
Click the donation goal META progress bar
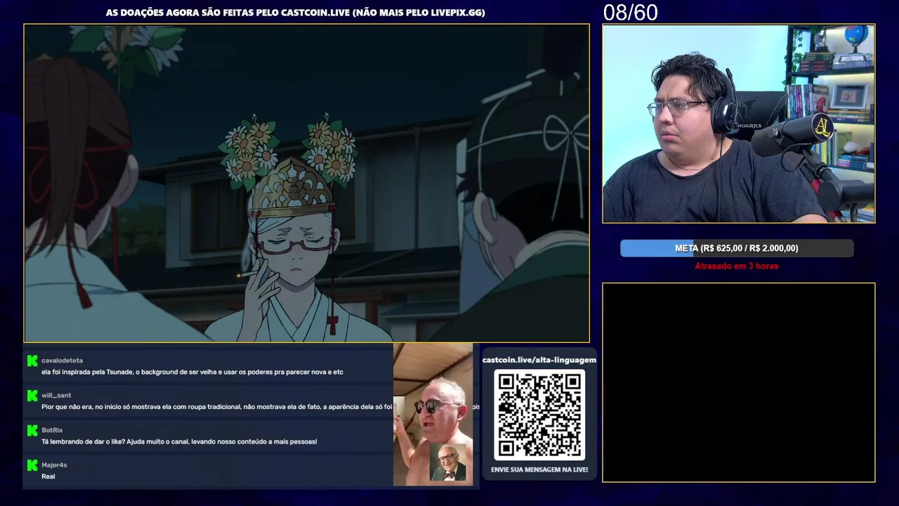737,248
